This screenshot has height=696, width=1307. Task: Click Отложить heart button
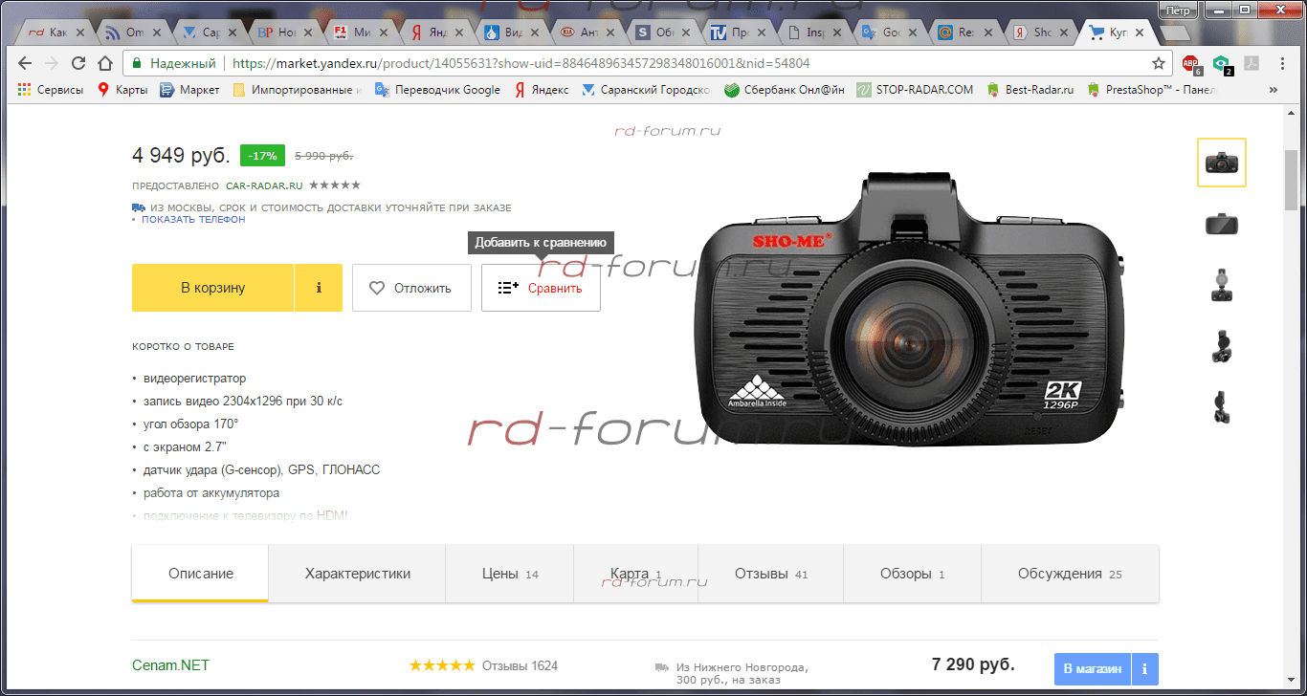411,288
